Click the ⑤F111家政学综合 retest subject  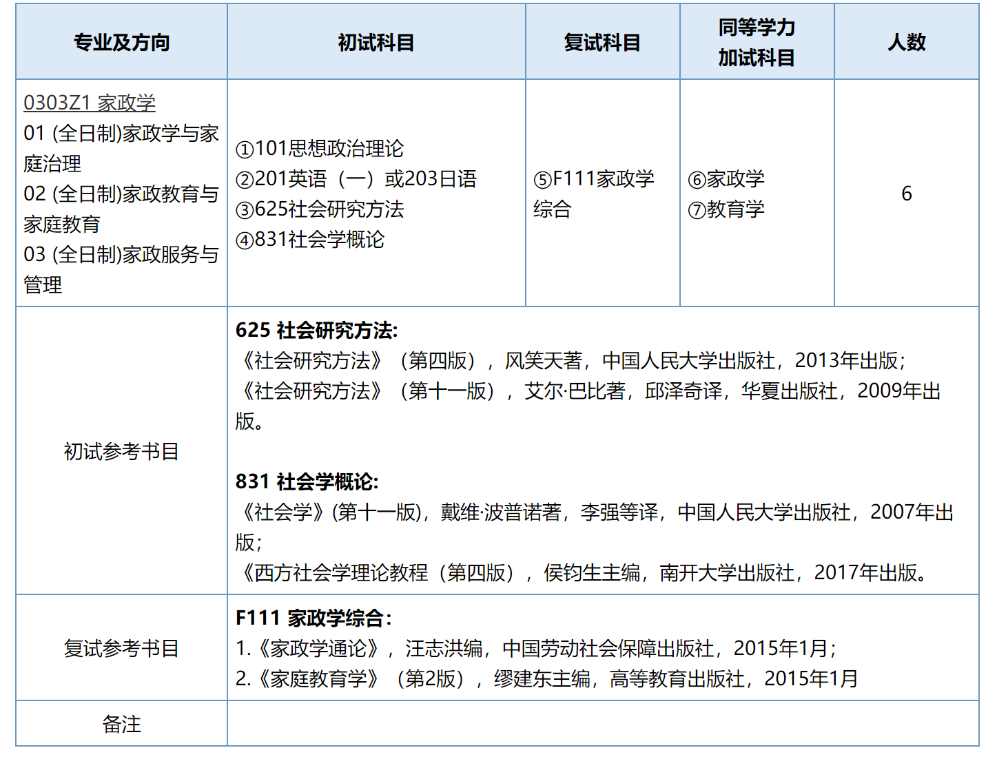[x=593, y=193]
